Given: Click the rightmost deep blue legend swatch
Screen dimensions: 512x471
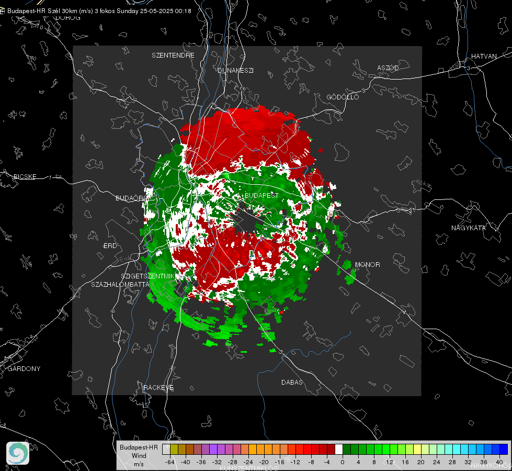Looking at the screenshot, I should point(504,449).
